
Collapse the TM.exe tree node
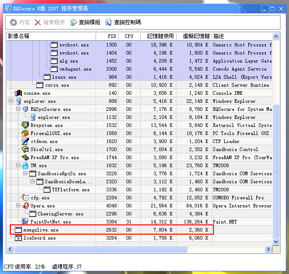(18, 165)
